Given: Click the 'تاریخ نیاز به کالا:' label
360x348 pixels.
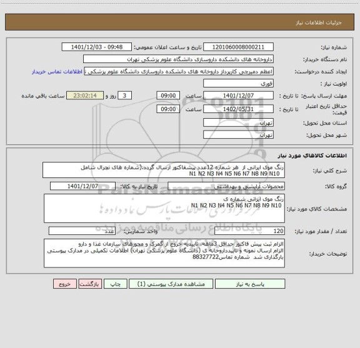Looking at the screenshot, I should point(139,186).
